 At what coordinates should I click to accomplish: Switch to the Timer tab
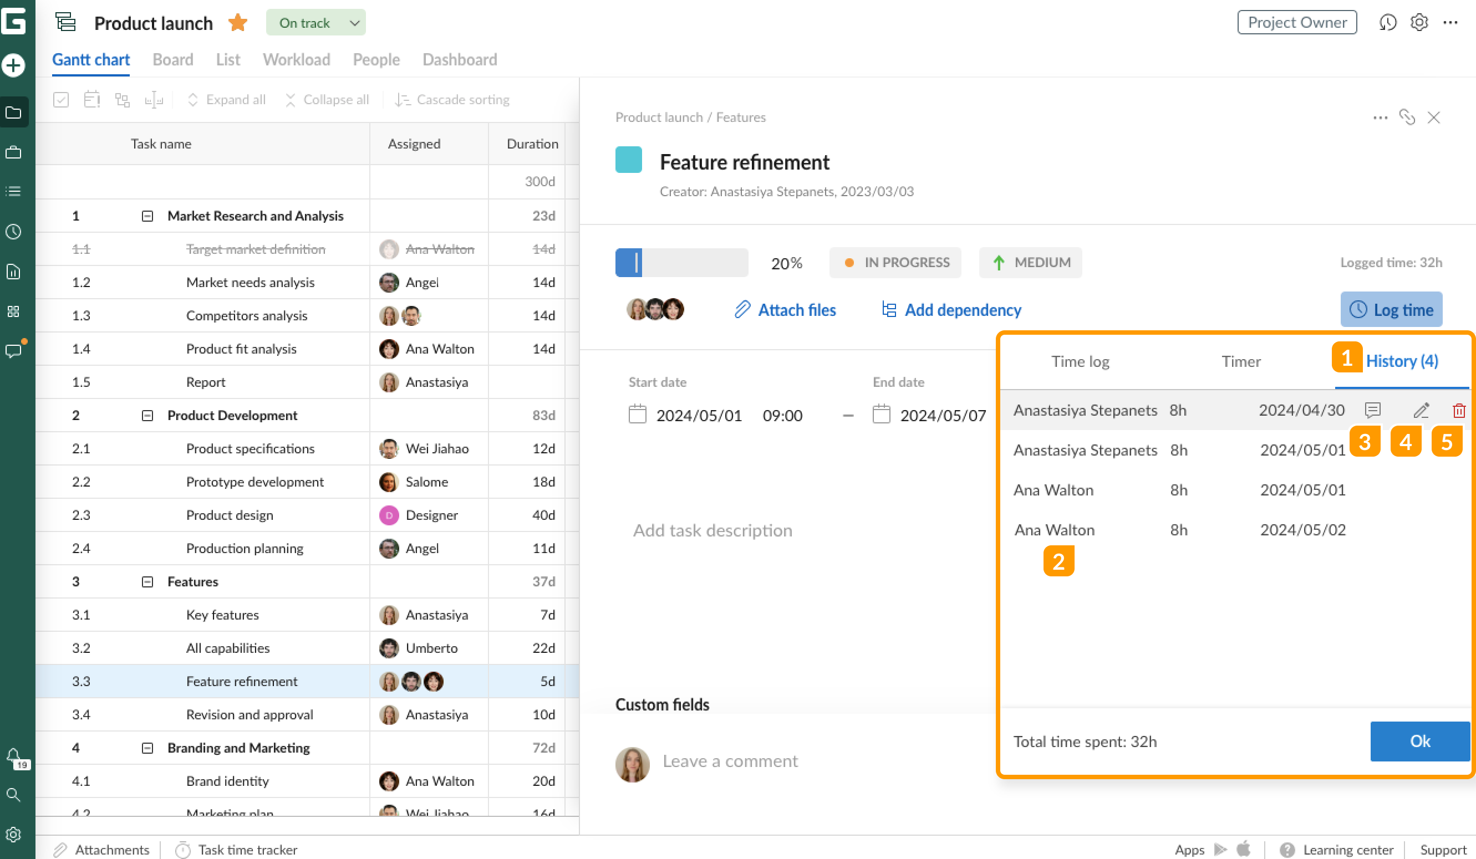click(1240, 361)
